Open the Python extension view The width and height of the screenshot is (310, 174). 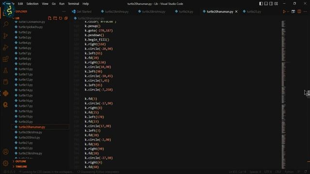click(x=6, y=93)
